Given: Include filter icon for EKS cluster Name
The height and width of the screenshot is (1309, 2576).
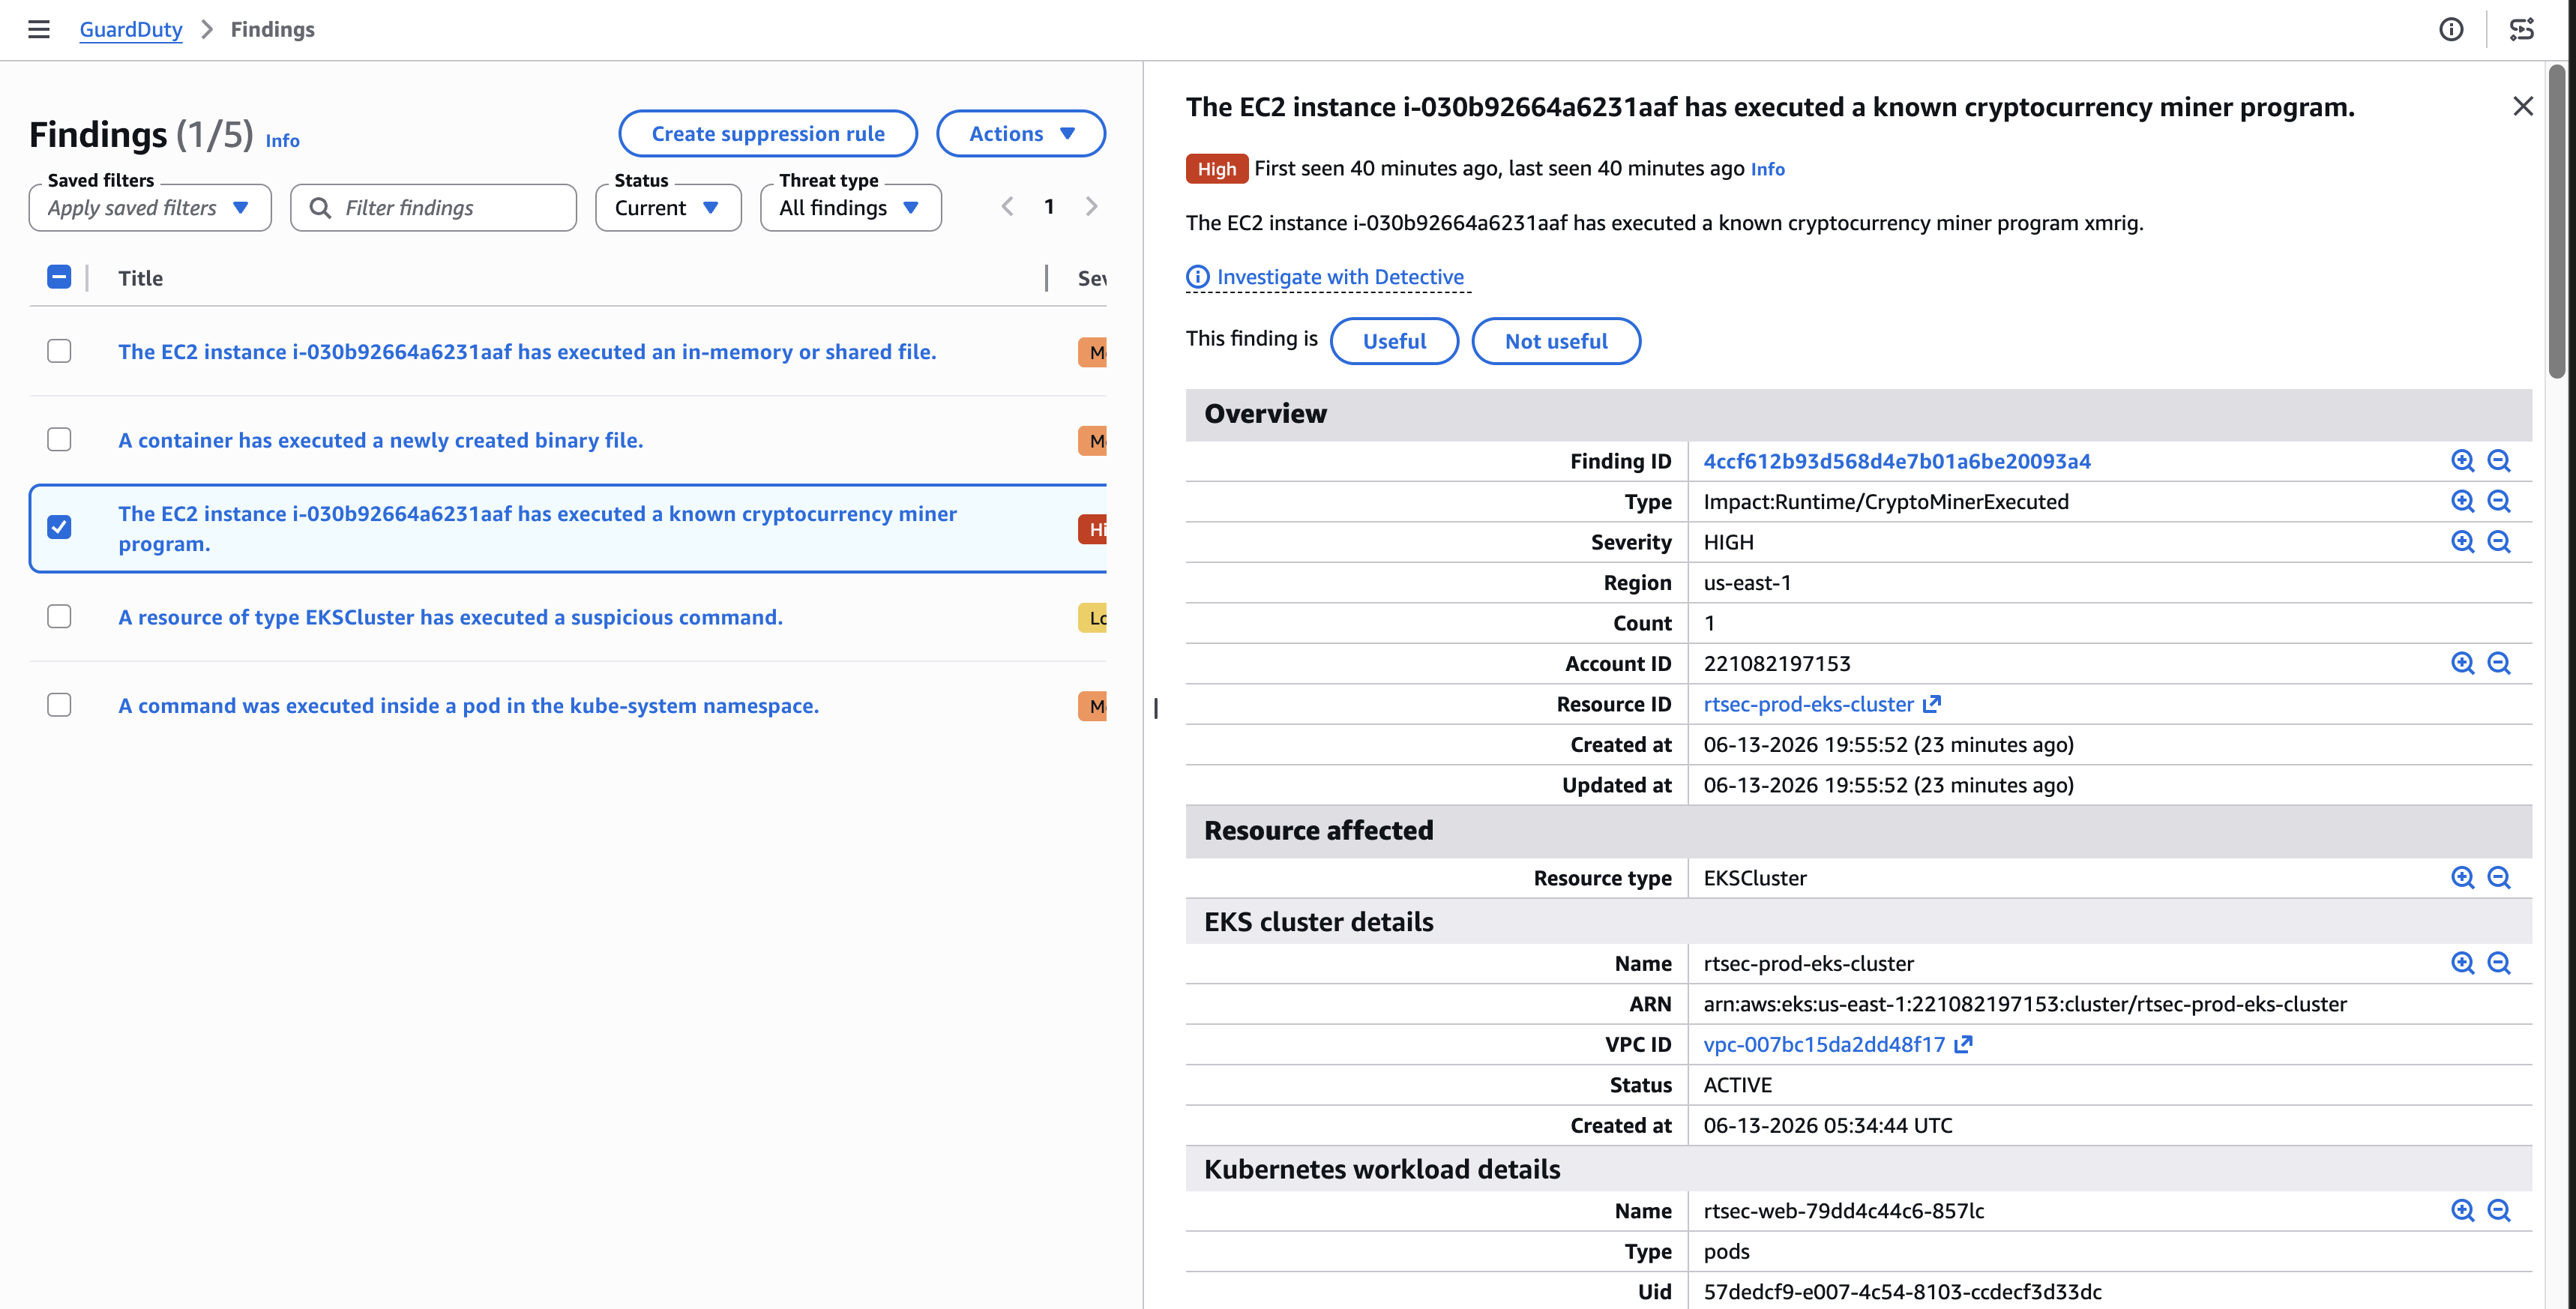Looking at the screenshot, I should point(2463,963).
